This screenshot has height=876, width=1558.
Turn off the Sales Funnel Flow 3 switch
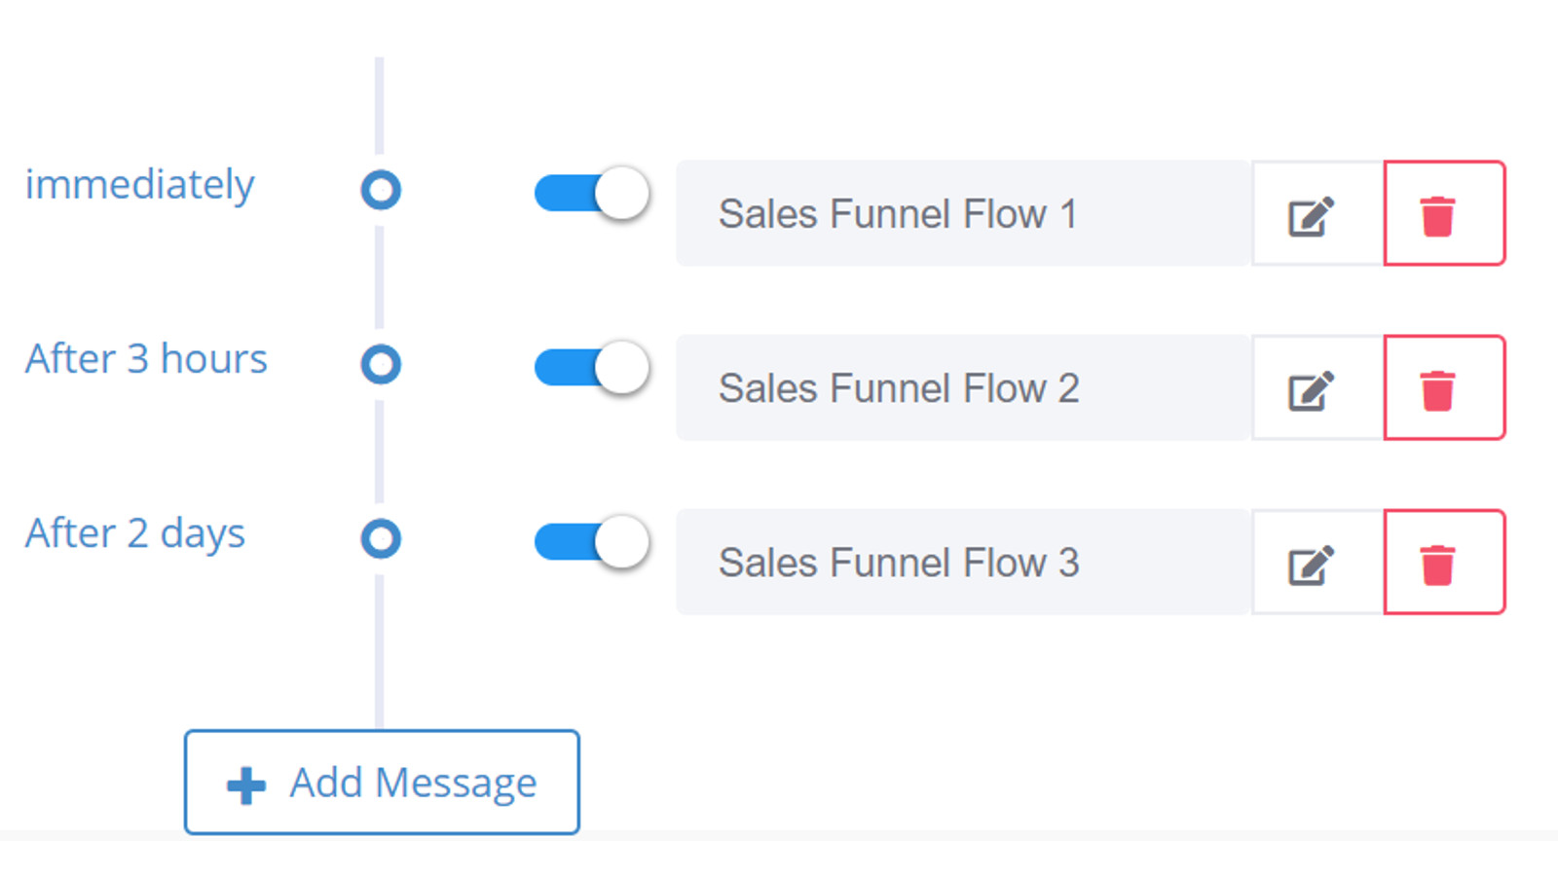tap(592, 542)
